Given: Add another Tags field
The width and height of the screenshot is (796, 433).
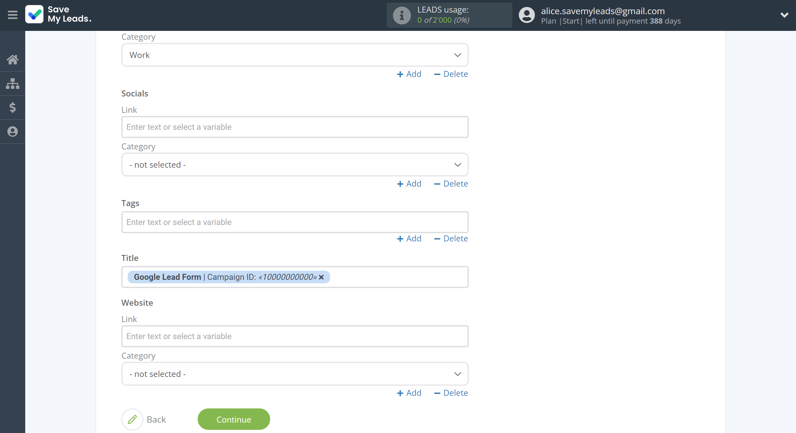Looking at the screenshot, I should click(x=409, y=239).
